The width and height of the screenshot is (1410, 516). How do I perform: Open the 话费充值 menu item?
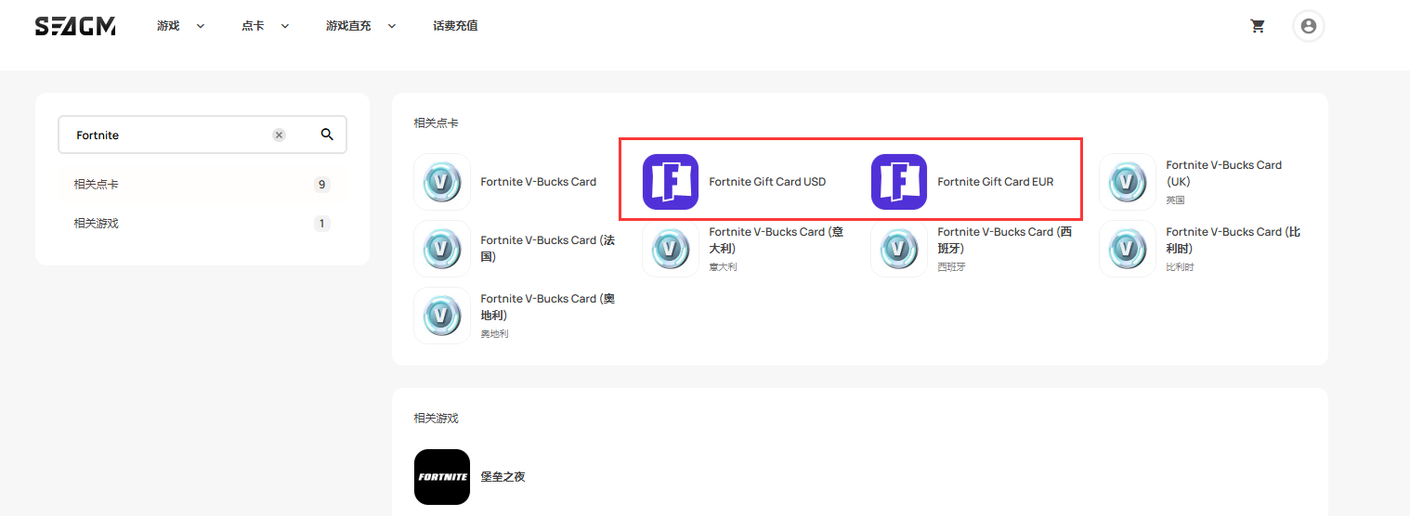[x=455, y=26]
